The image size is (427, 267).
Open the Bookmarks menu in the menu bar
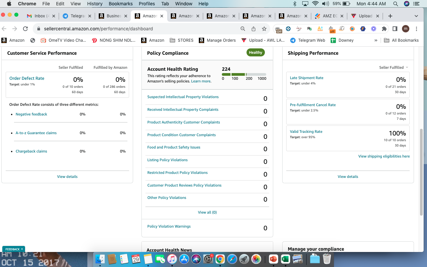click(121, 4)
